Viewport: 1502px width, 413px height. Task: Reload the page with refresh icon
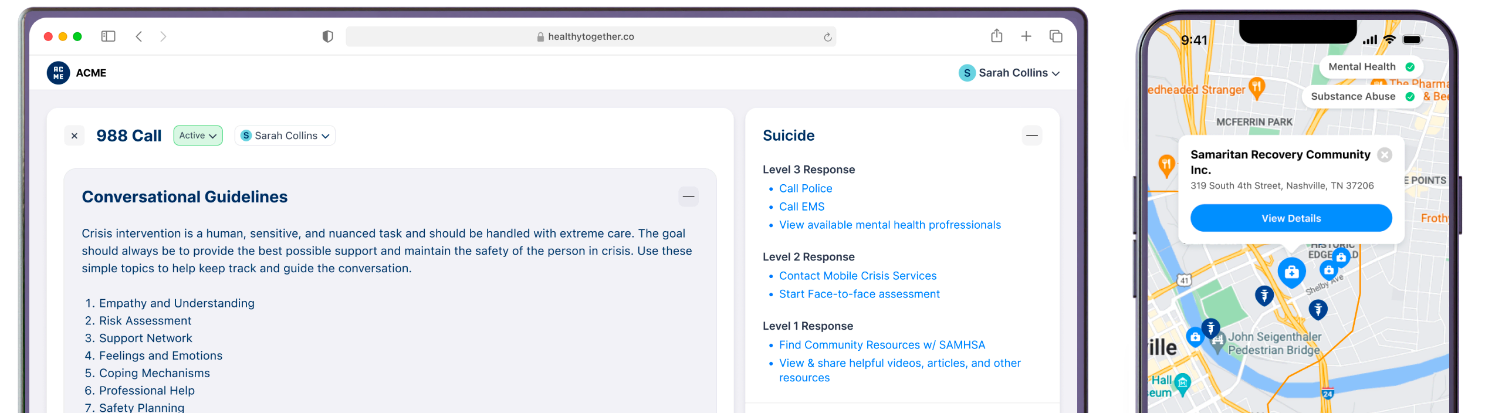(827, 37)
